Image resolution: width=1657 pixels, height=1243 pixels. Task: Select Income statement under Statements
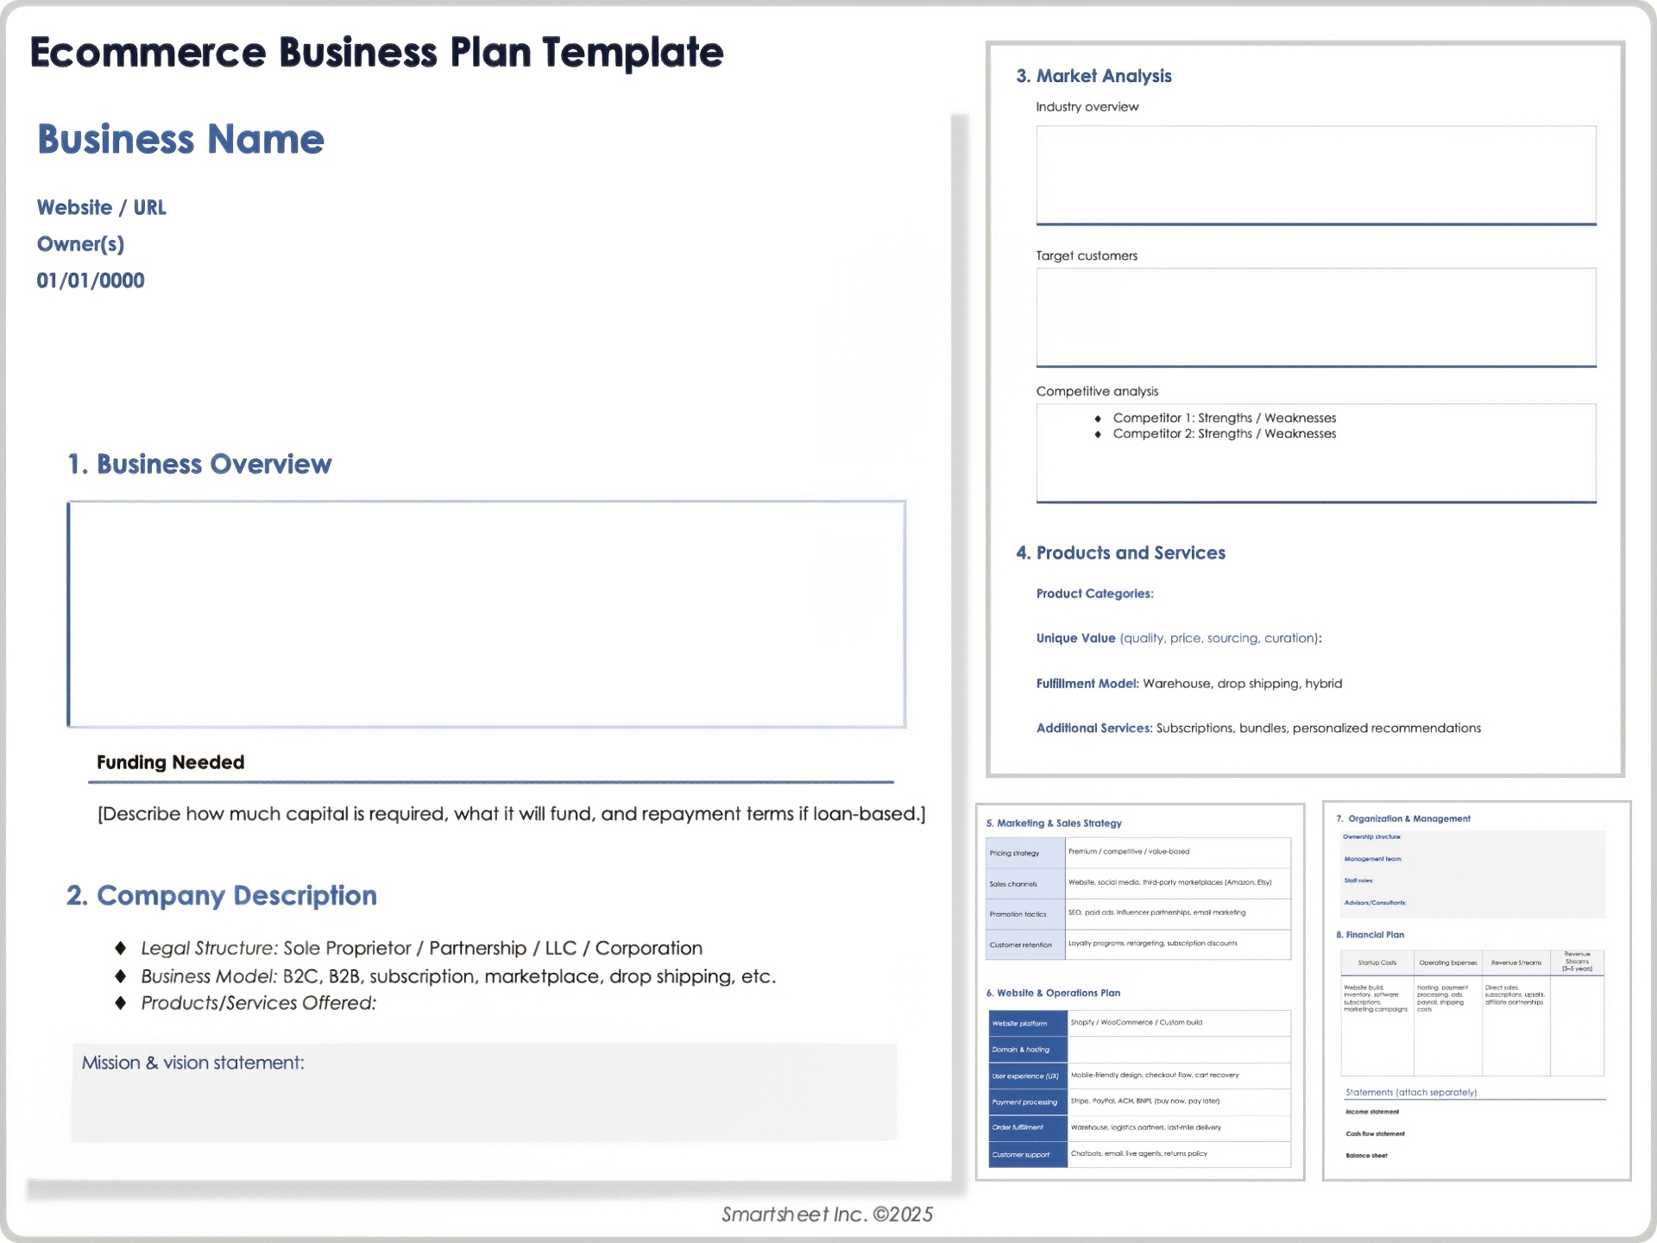click(1372, 1112)
